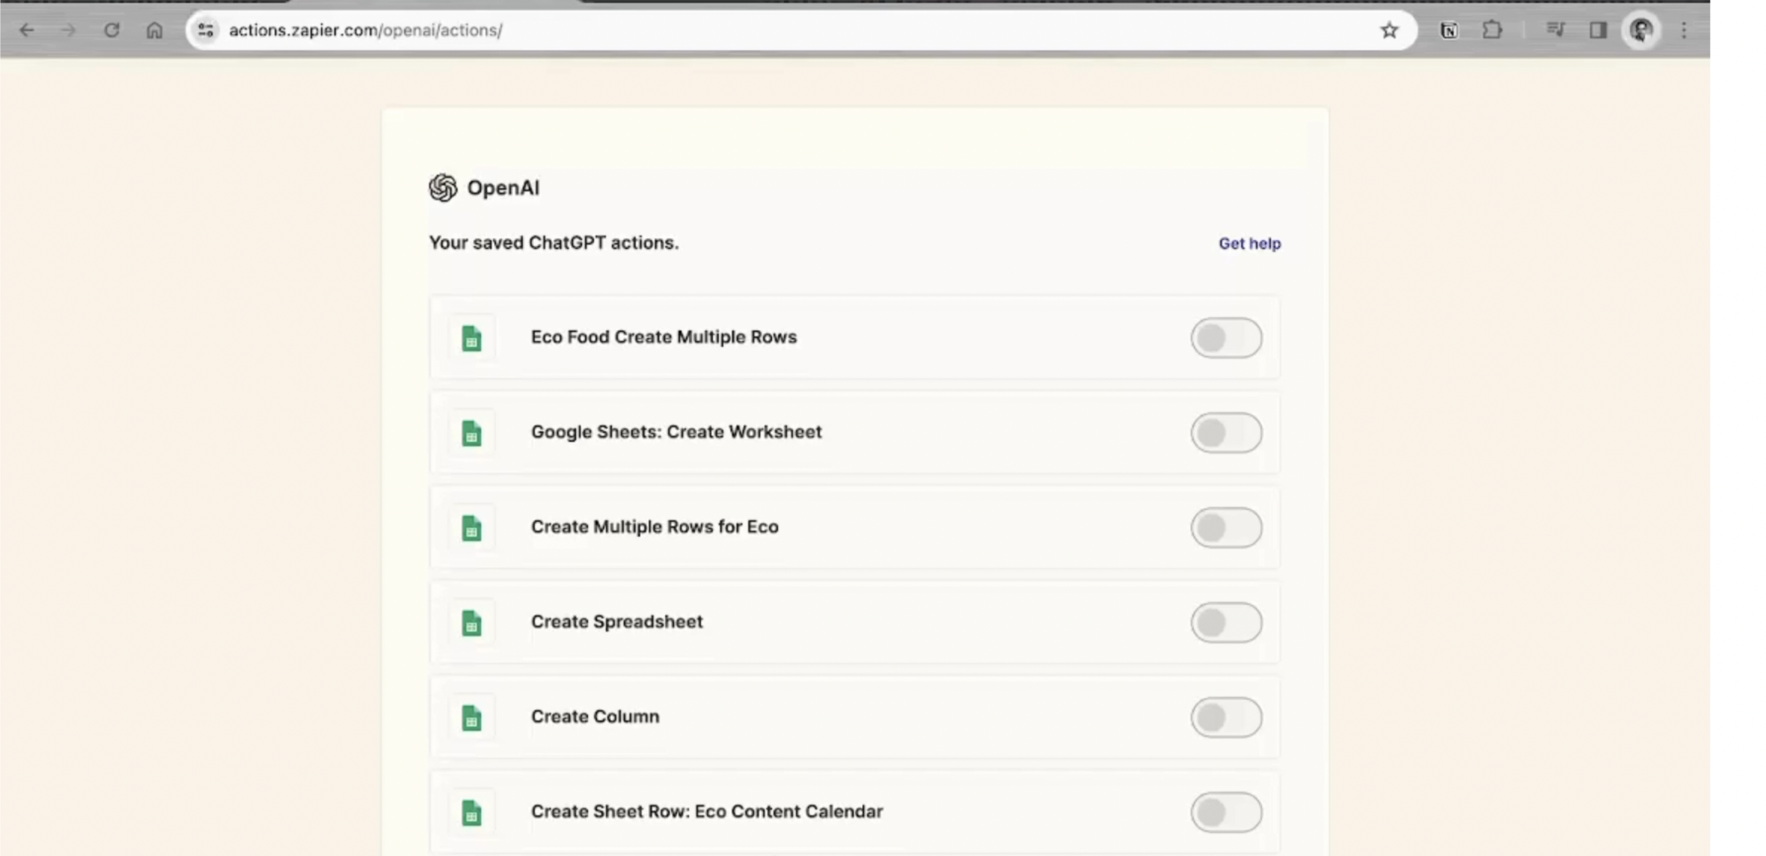This screenshot has height=856, width=1766.
Task: Open the Notion extension icon
Action: (x=1449, y=30)
